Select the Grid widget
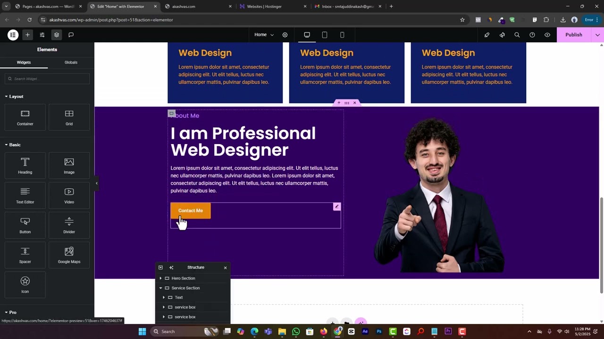Image resolution: width=604 pixels, height=339 pixels. click(x=69, y=117)
